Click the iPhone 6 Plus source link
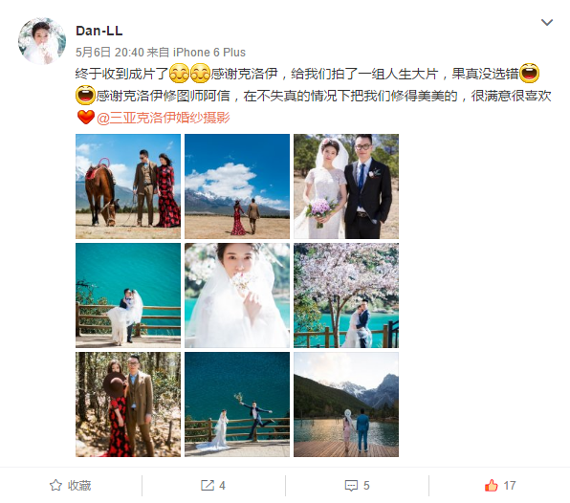The height and width of the screenshot is (503, 570). pyautogui.click(x=209, y=53)
